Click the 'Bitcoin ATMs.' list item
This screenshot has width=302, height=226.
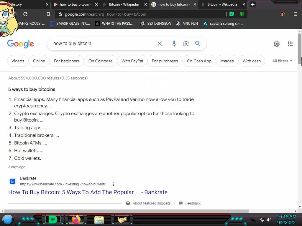click(30, 143)
